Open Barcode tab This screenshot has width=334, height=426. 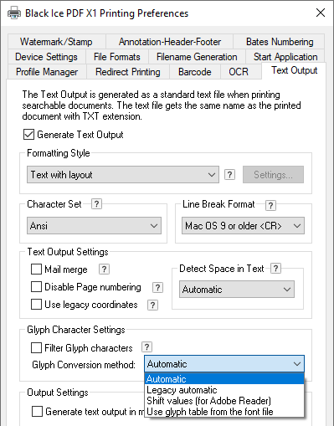tap(195, 72)
